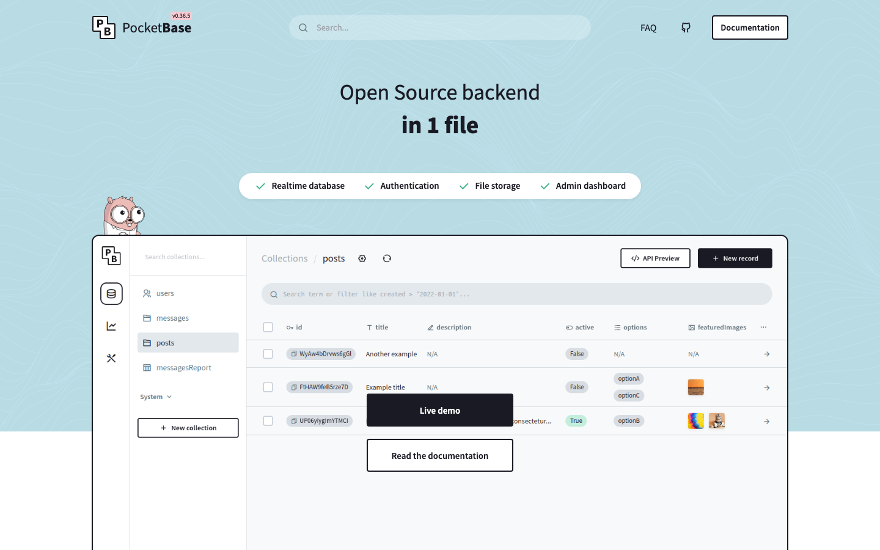880x550 pixels.
Task: Open the first record's arrow icon
Action: 766,354
